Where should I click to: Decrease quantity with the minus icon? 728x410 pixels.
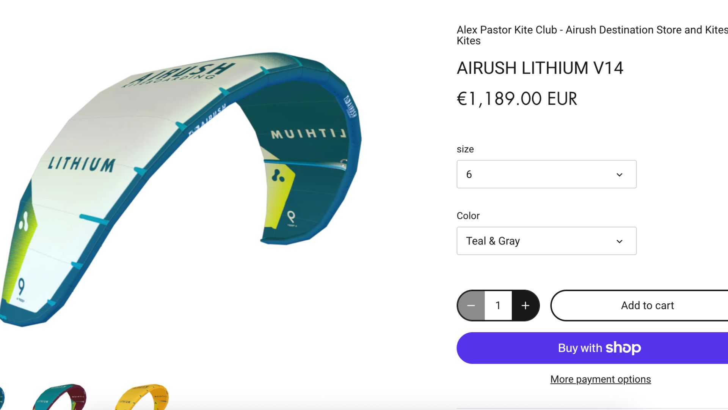click(x=471, y=306)
